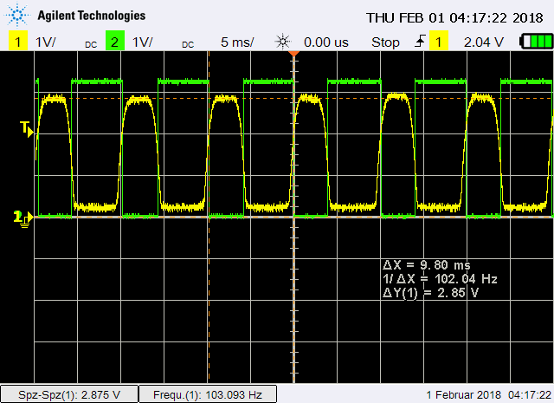
Task: Click the trigger level T marker
Action: tap(27, 129)
